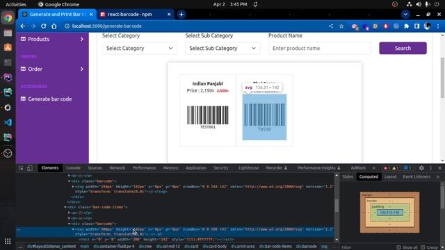
Task: Open the Chrome profile avatar
Action: click(427, 26)
